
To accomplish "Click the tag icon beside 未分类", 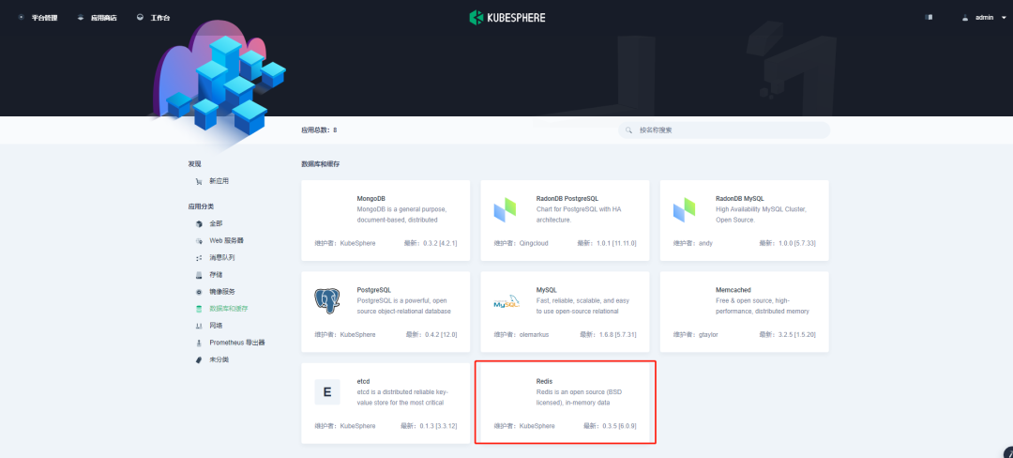I will point(199,359).
